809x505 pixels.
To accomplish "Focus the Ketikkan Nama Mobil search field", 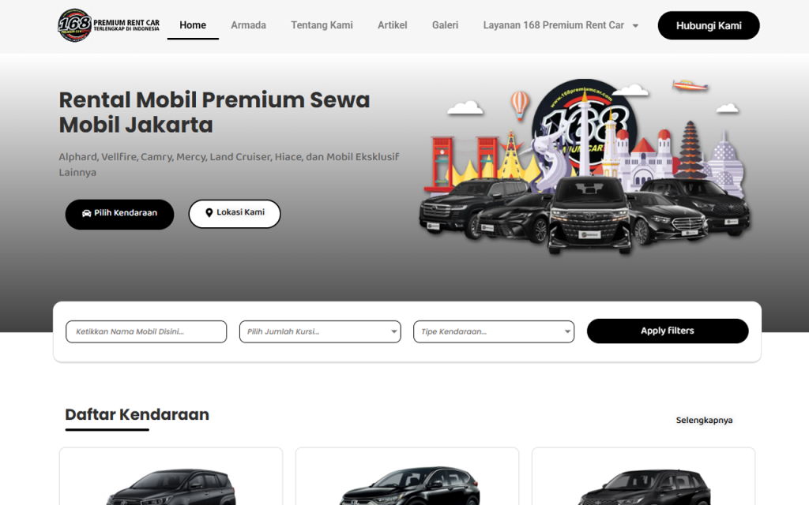I will coord(146,331).
